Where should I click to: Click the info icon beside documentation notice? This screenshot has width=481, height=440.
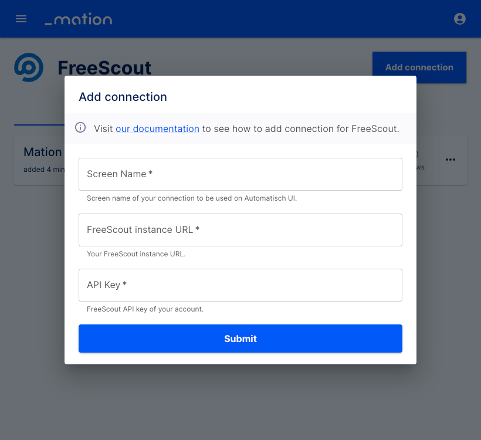pyautogui.click(x=80, y=127)
